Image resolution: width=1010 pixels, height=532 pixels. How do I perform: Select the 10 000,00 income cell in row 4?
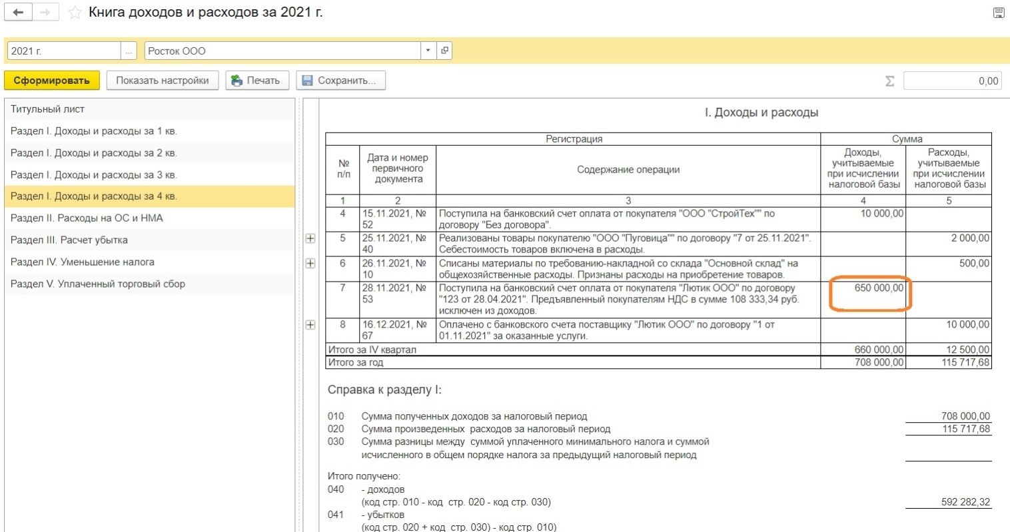[x=863, y=220]
